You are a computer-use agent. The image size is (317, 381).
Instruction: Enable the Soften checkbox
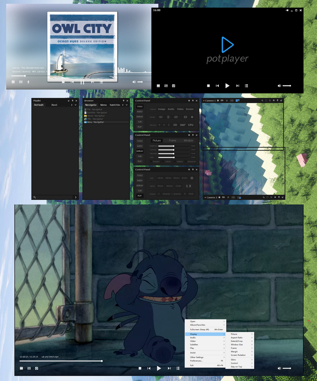click(163, 161)
